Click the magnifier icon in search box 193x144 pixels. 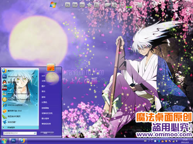(35, 133)
